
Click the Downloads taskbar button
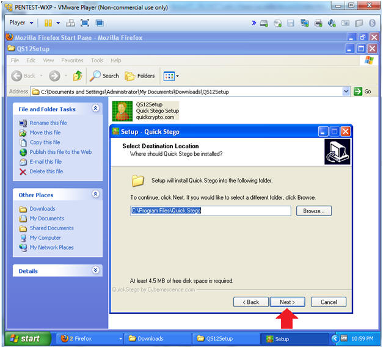pos(158,339)
